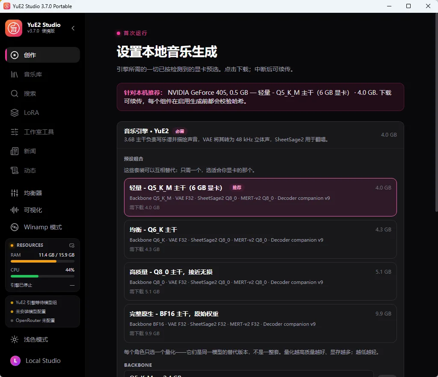The height and width of the screenshot is (377, 438).
Task: Choose the 轻量 - Q5_K_M 主干 preset
Action: [260, 197]
